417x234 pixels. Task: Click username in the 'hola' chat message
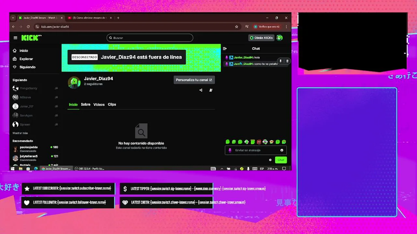point(243,58)
